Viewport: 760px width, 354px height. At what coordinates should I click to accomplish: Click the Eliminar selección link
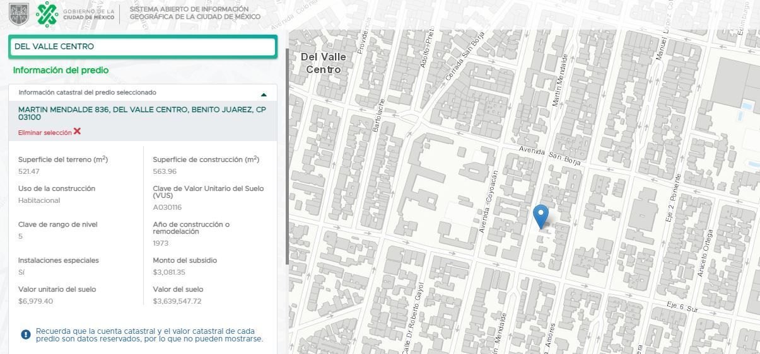coord(45,133)
